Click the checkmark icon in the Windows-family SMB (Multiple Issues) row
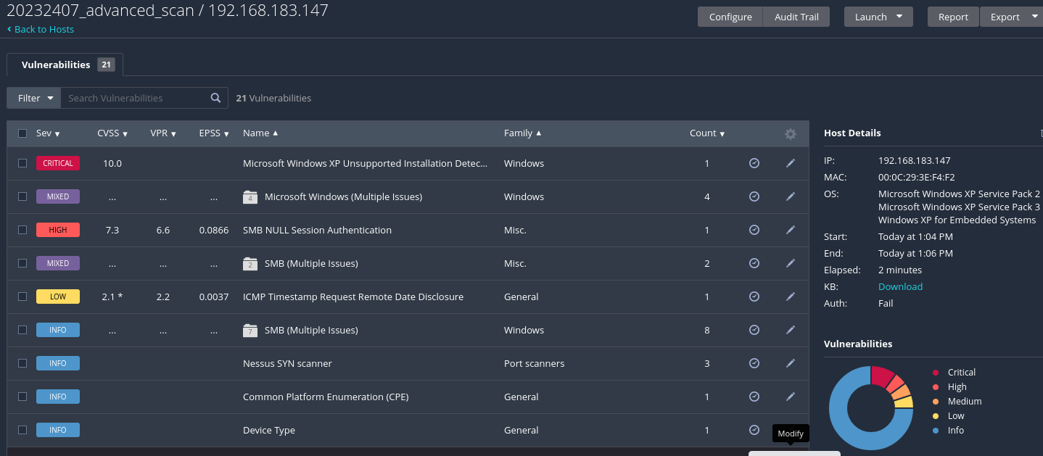This screenshot has width=1043, height=456. (754, 330)
